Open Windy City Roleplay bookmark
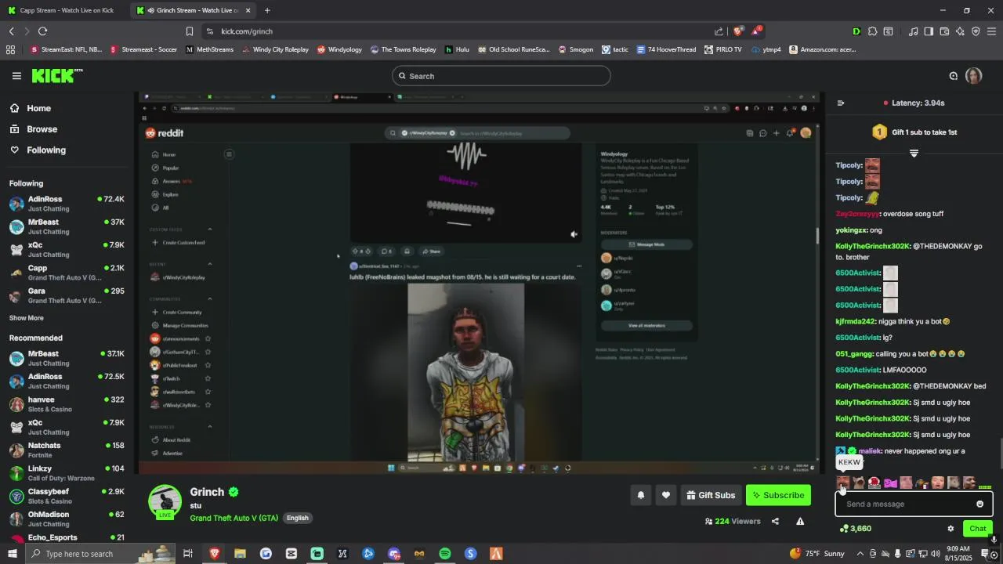Screen dimensions: 1003x564 tap(275, 49)
